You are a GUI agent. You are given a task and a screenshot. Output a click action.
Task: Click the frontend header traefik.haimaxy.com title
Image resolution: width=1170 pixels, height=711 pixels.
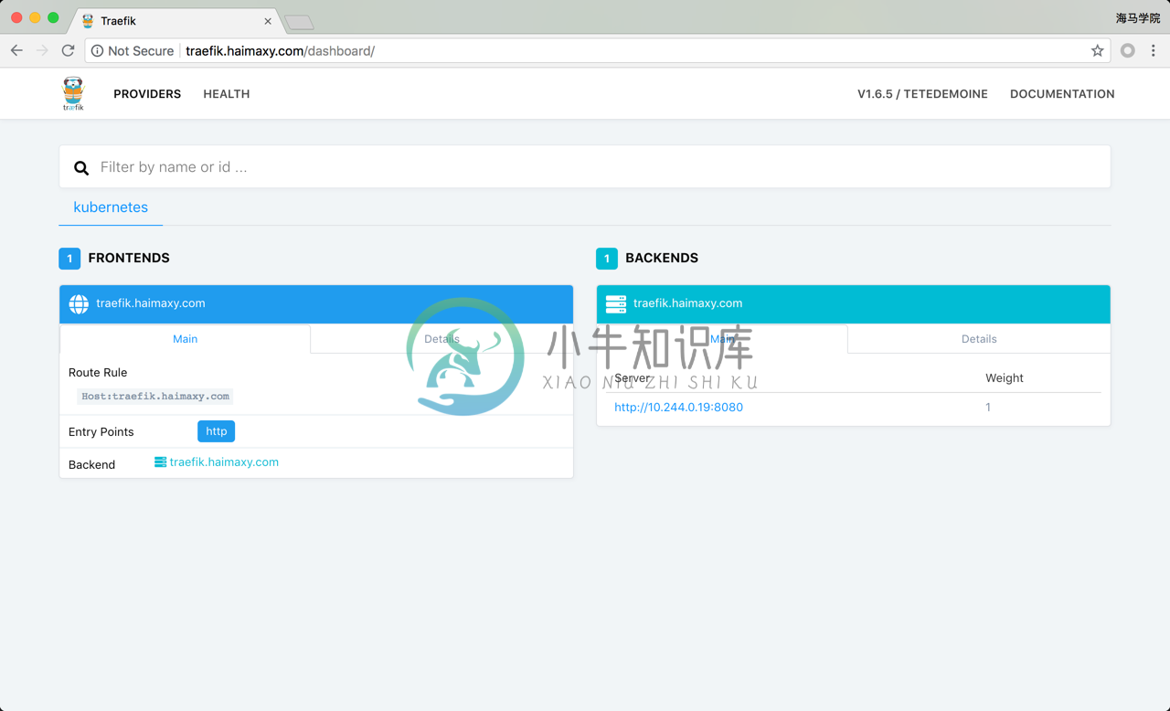[151, 303]
